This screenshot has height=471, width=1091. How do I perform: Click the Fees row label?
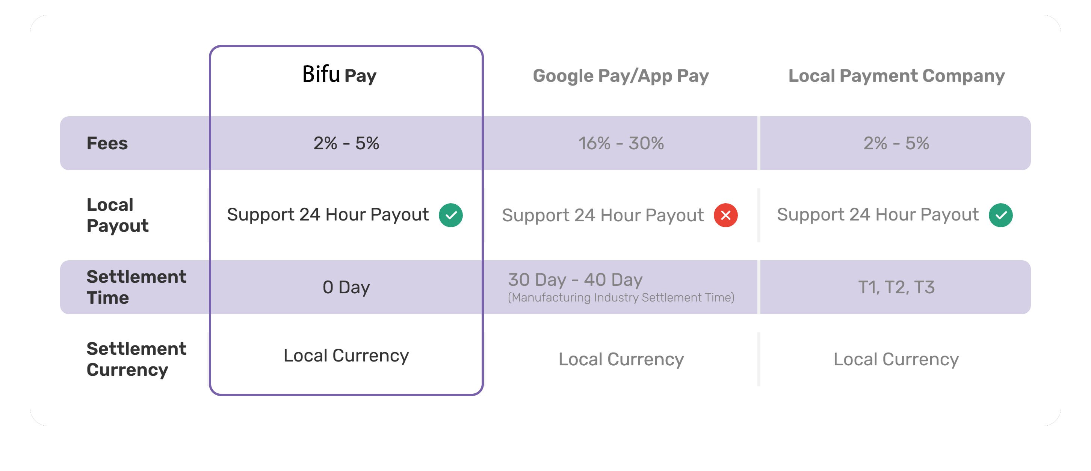pos(107,143)
